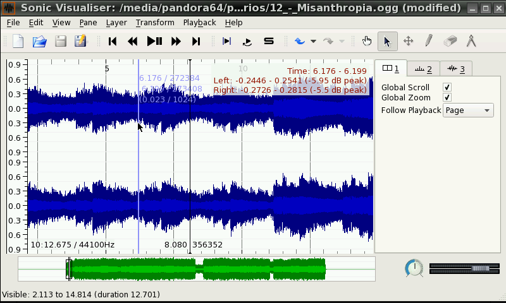The height and width of the screenshot is (303, 506).
Task: Toggle Constrain Playback to Selection
Action: [x=227, y=42]
